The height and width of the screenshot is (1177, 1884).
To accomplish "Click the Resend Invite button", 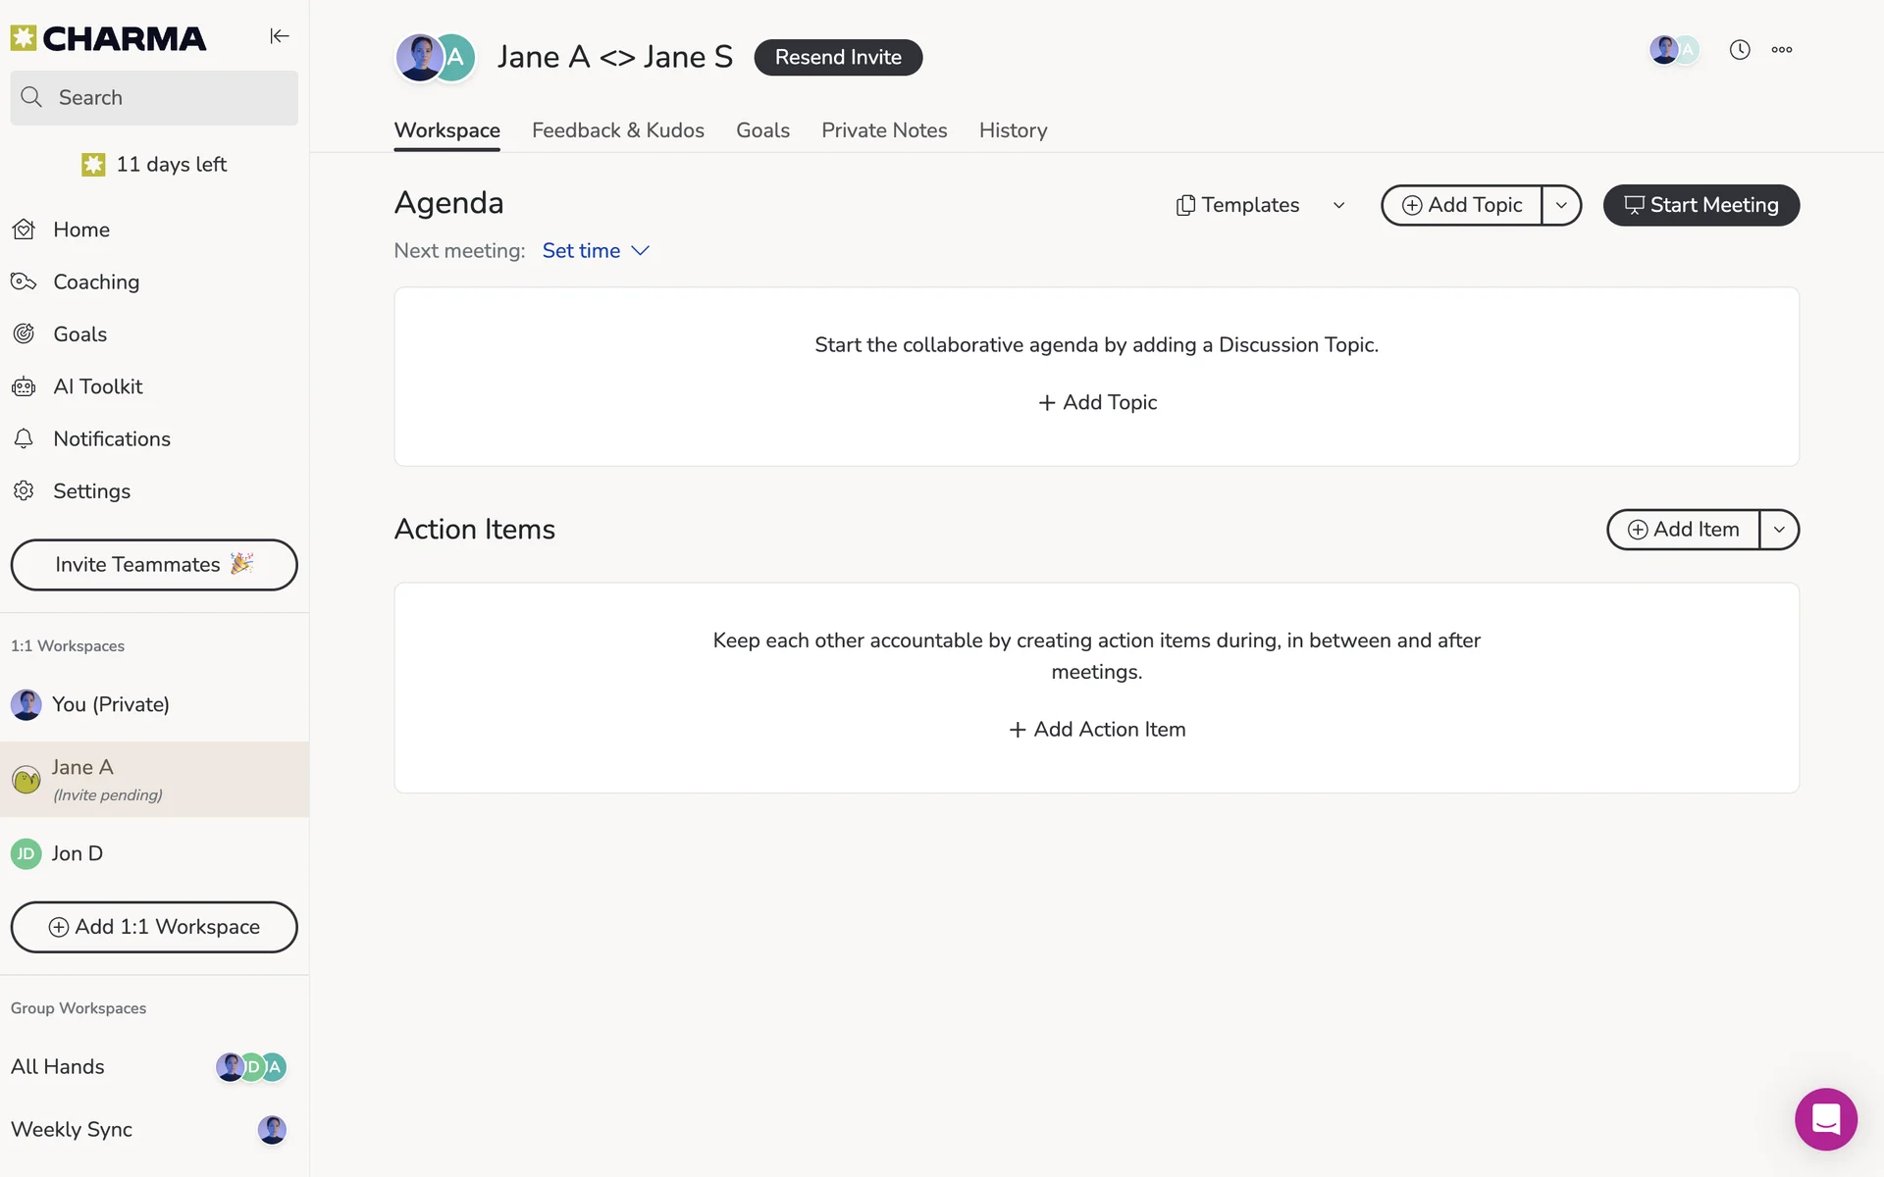I will coord(838,57).
